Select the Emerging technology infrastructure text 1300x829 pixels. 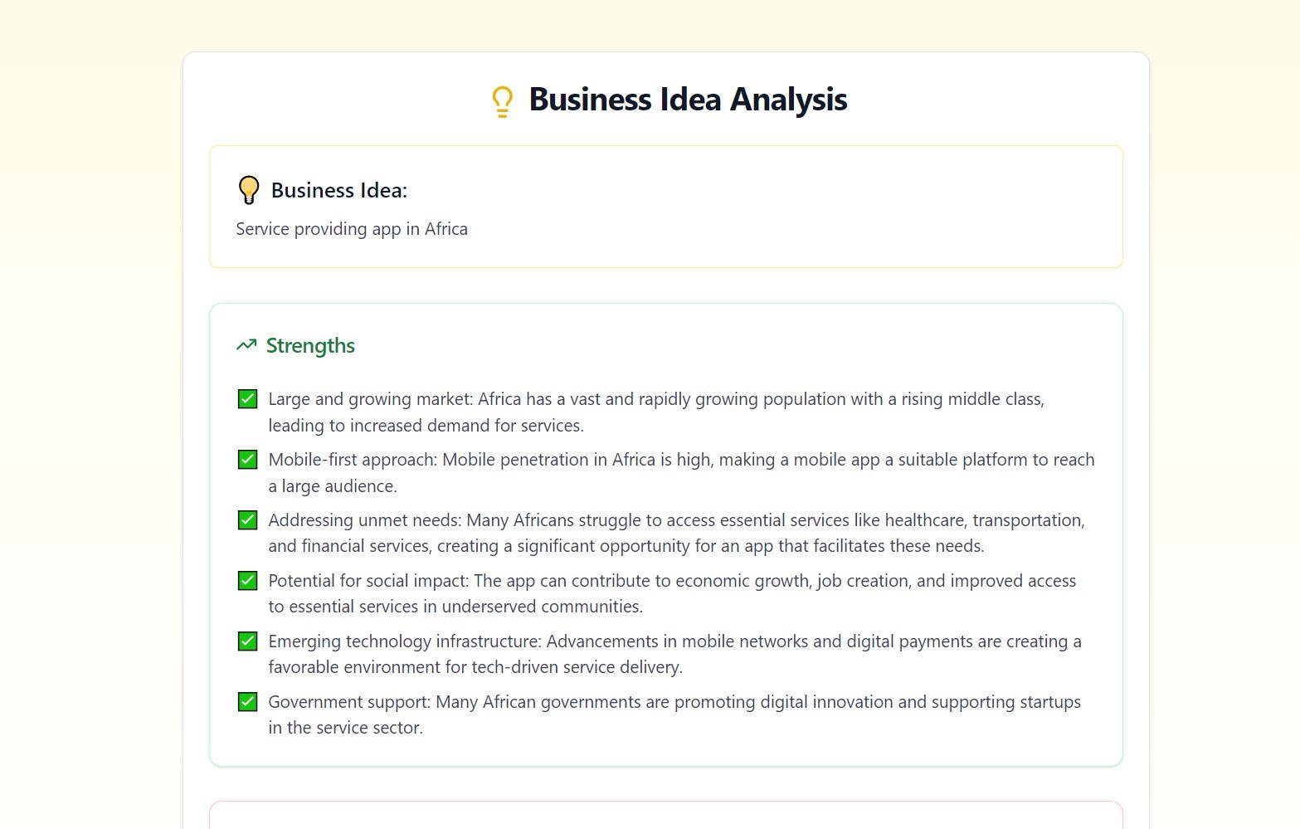click(674, 654)
